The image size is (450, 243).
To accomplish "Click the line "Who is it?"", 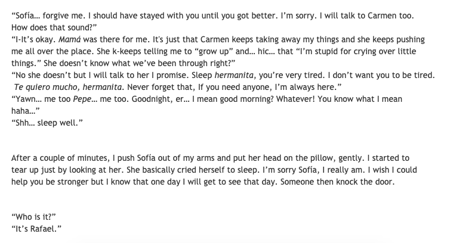I will 33,217.
